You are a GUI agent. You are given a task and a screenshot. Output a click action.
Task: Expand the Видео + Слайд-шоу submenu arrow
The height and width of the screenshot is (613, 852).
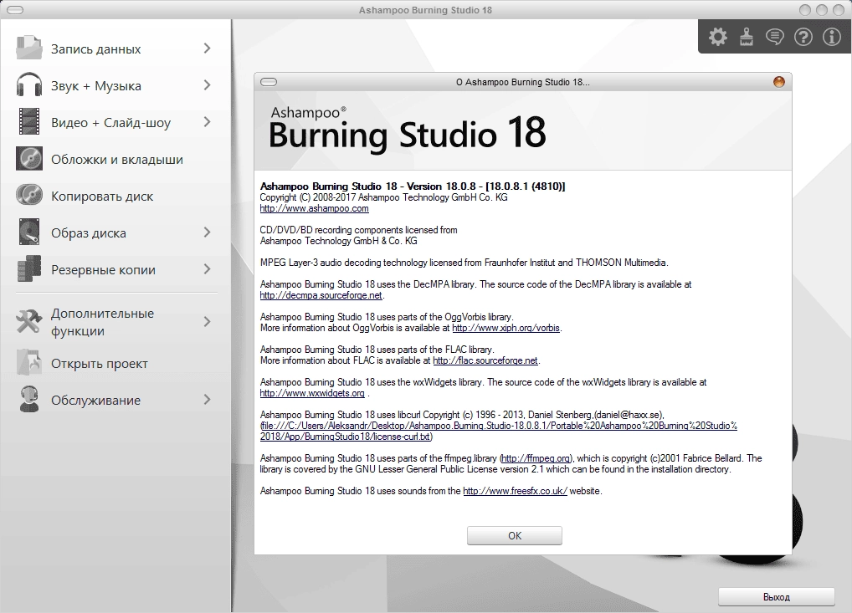[207, 122]
